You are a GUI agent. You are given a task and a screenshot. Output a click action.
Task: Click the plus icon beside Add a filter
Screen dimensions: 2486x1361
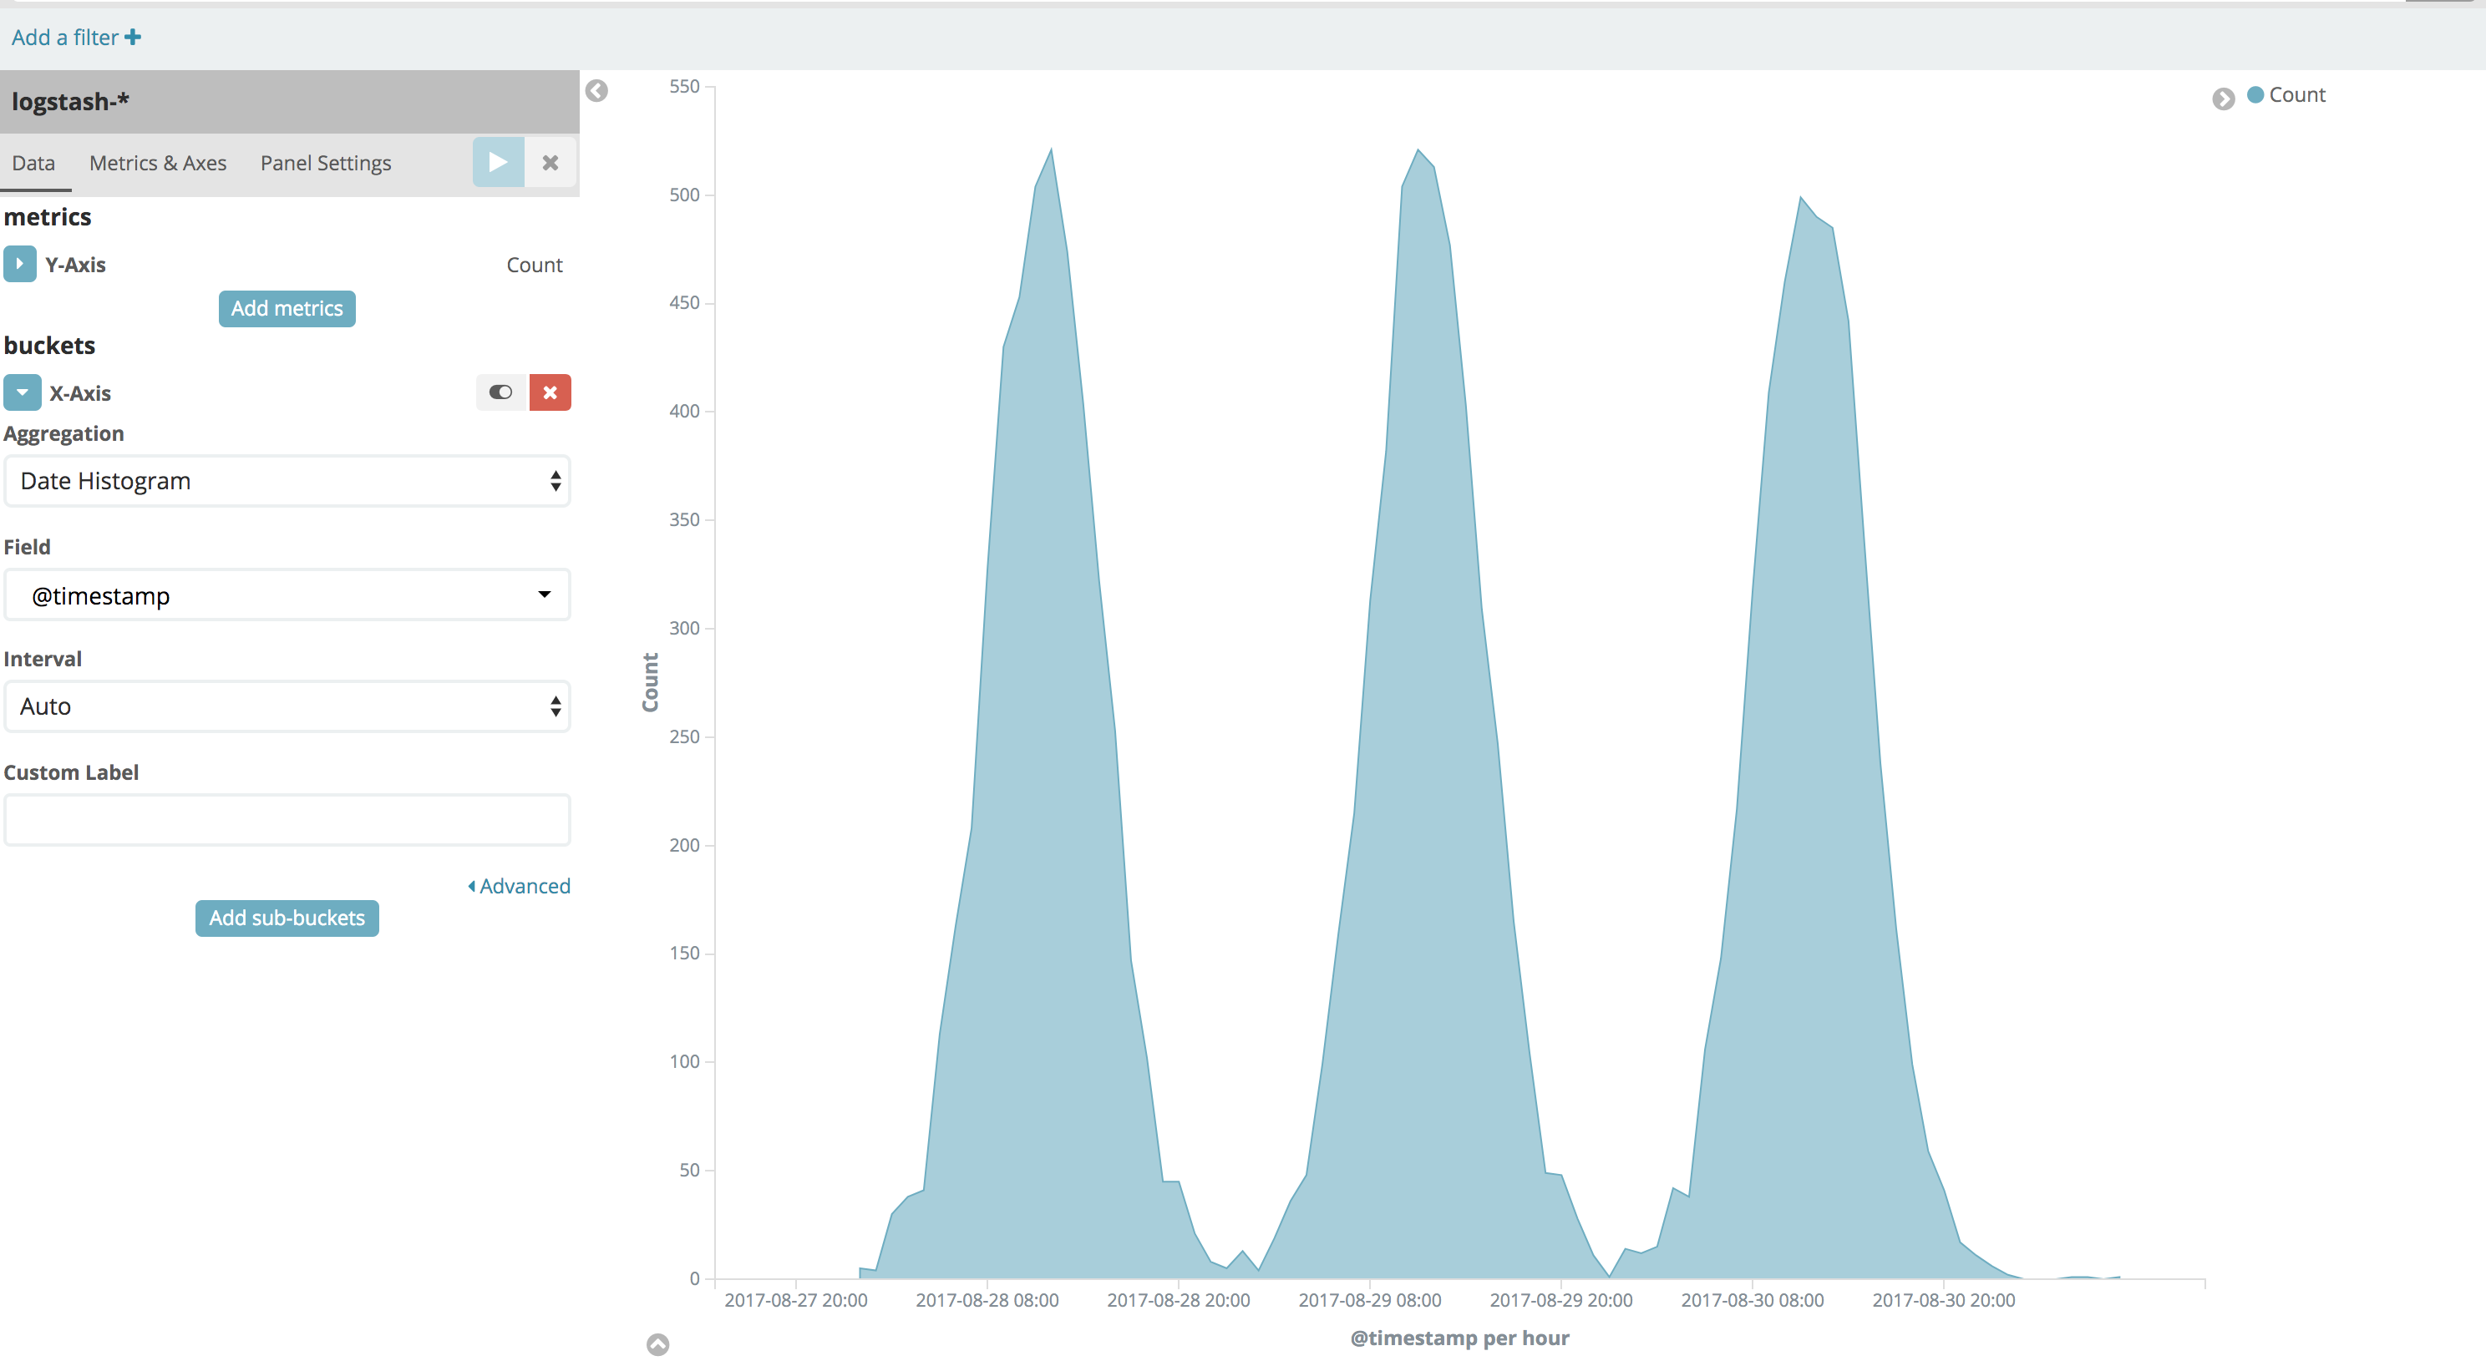pos(133,37)
